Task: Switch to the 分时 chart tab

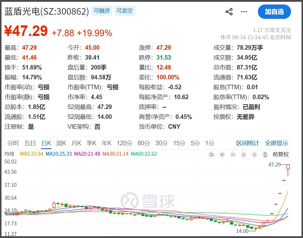Action: [13, 143]
